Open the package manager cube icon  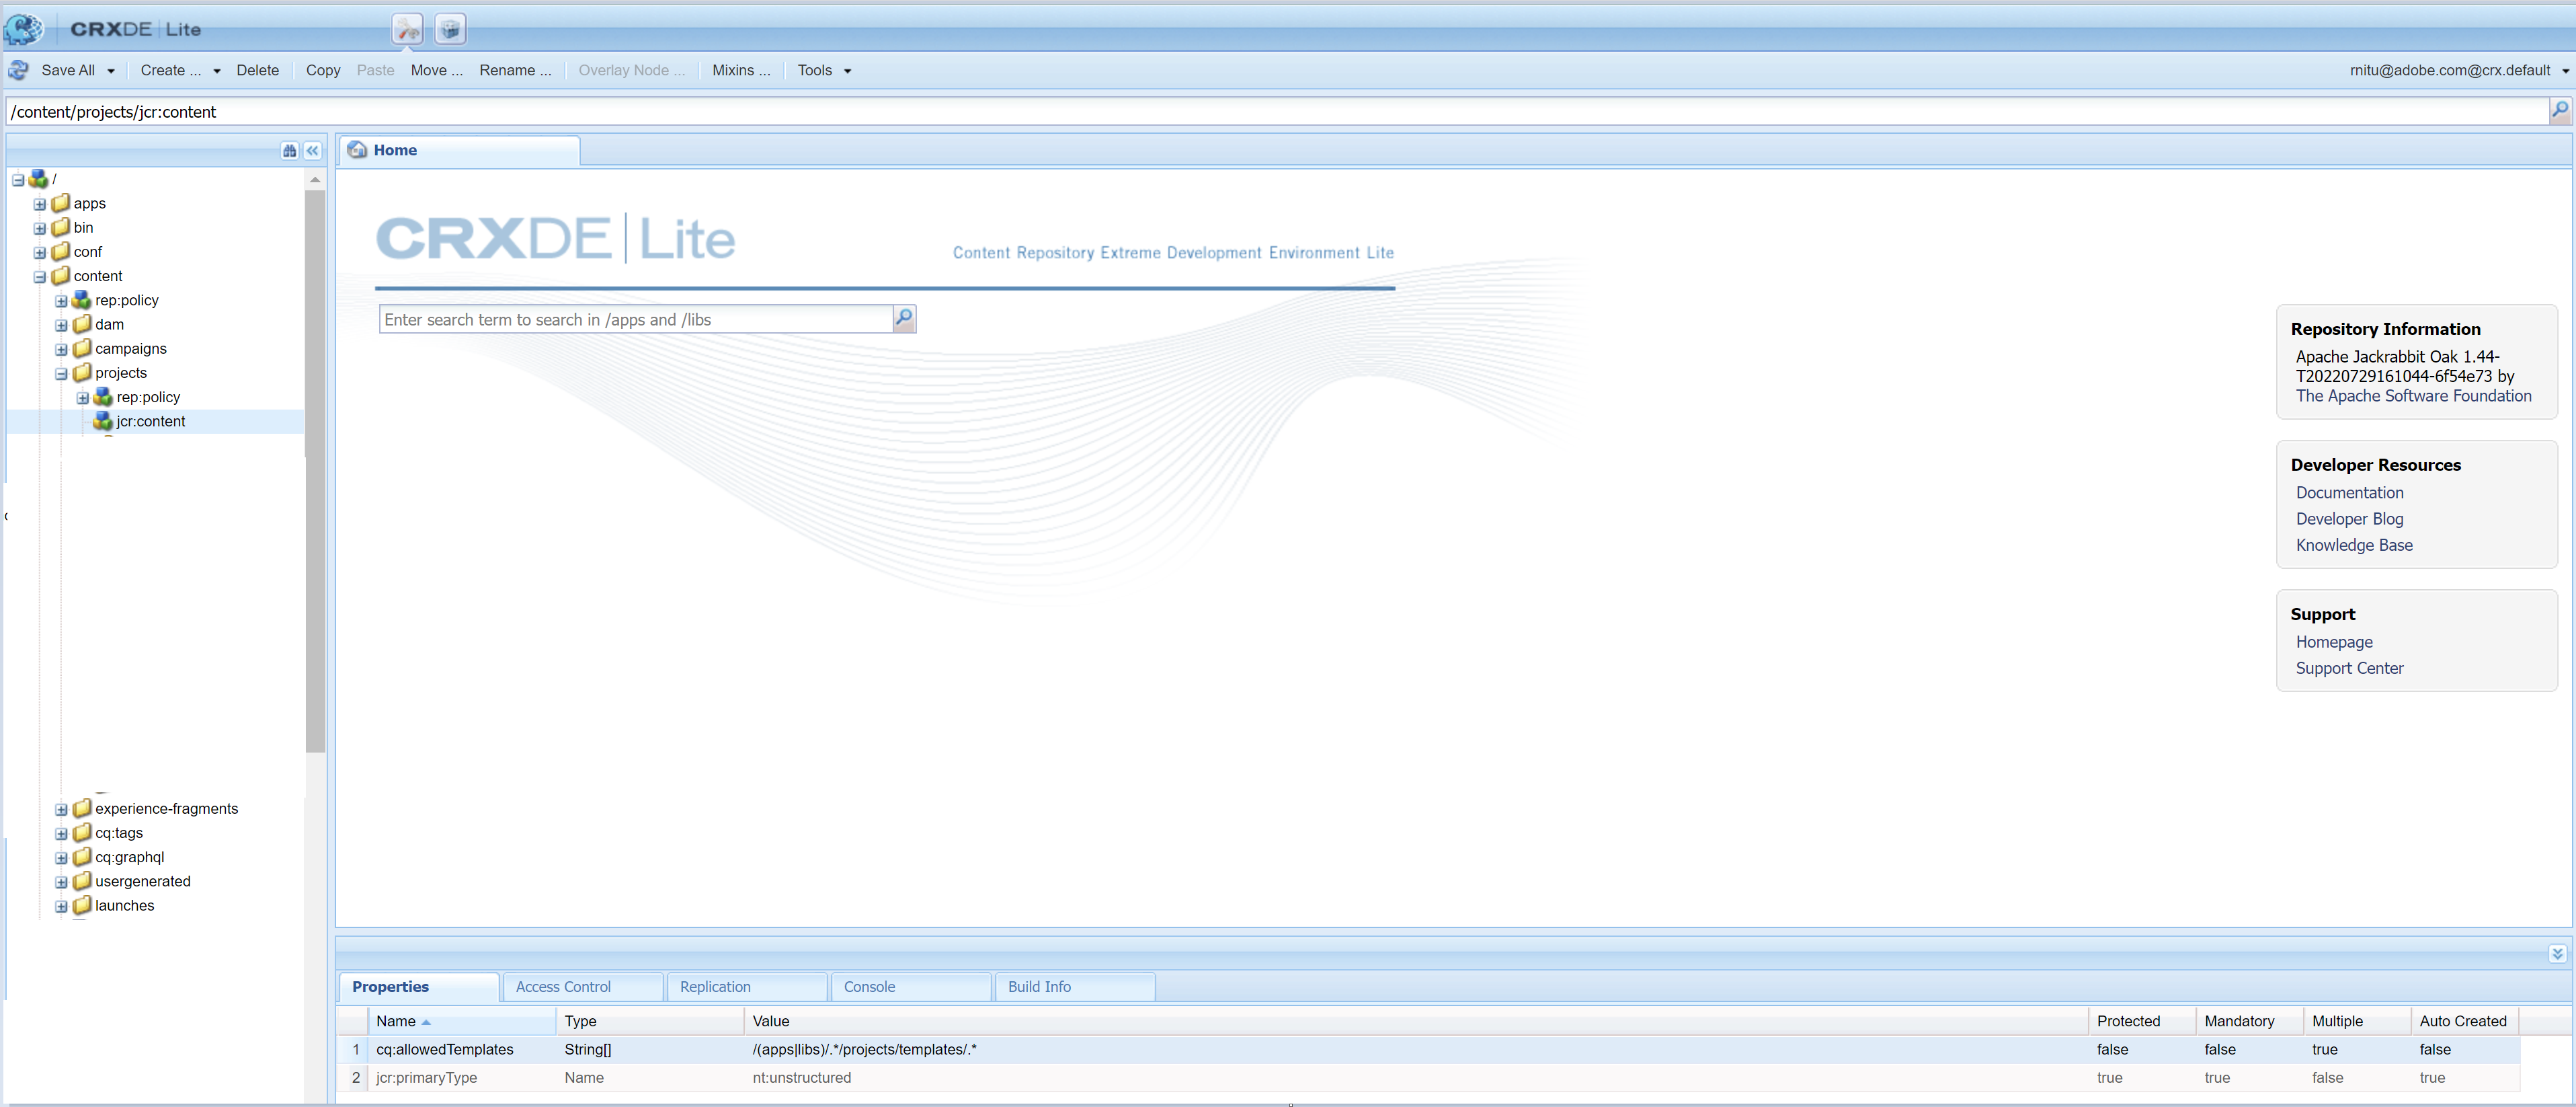[x=450, y=30]
